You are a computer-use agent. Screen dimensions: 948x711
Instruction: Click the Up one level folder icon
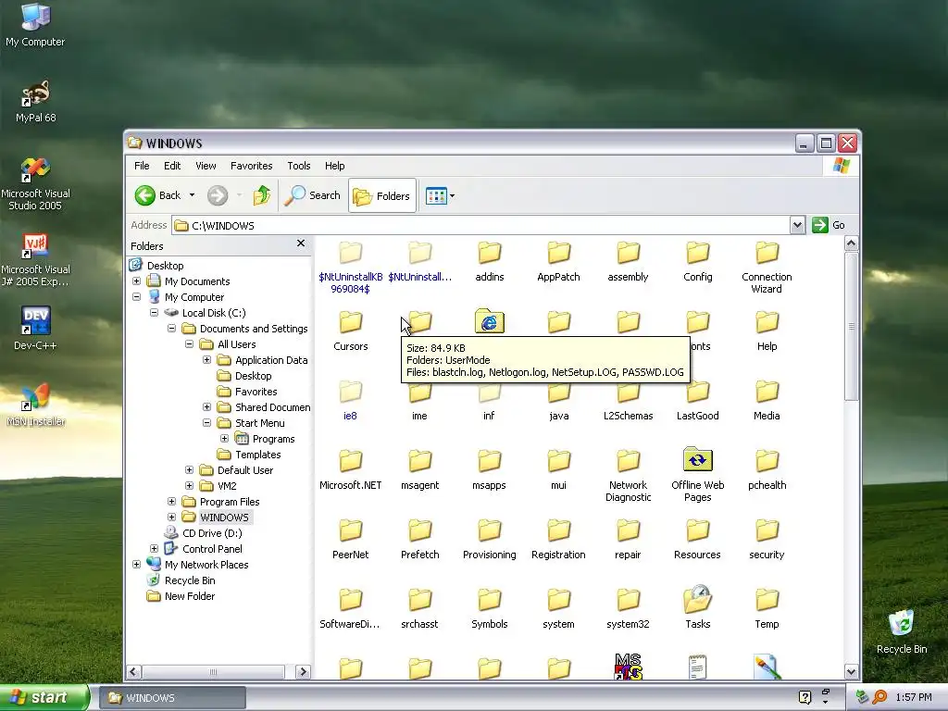(262, 195)
